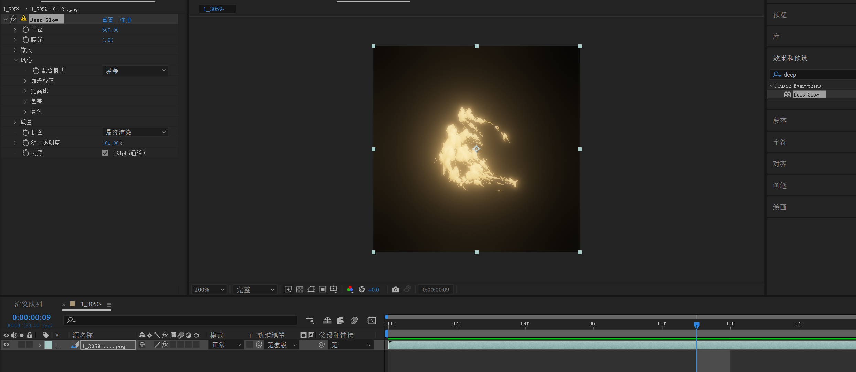Click the blue current time indicator marker
The image size is (856, 372).
(x=697, y=325)
